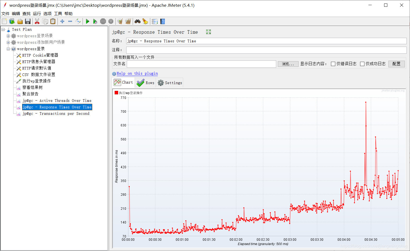Viewport: 410px width, 251px height.
Task: Click the Clear results toolbar icon
Action: point(120,21)
